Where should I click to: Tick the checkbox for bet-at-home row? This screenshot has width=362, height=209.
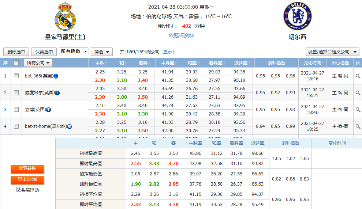16,126
